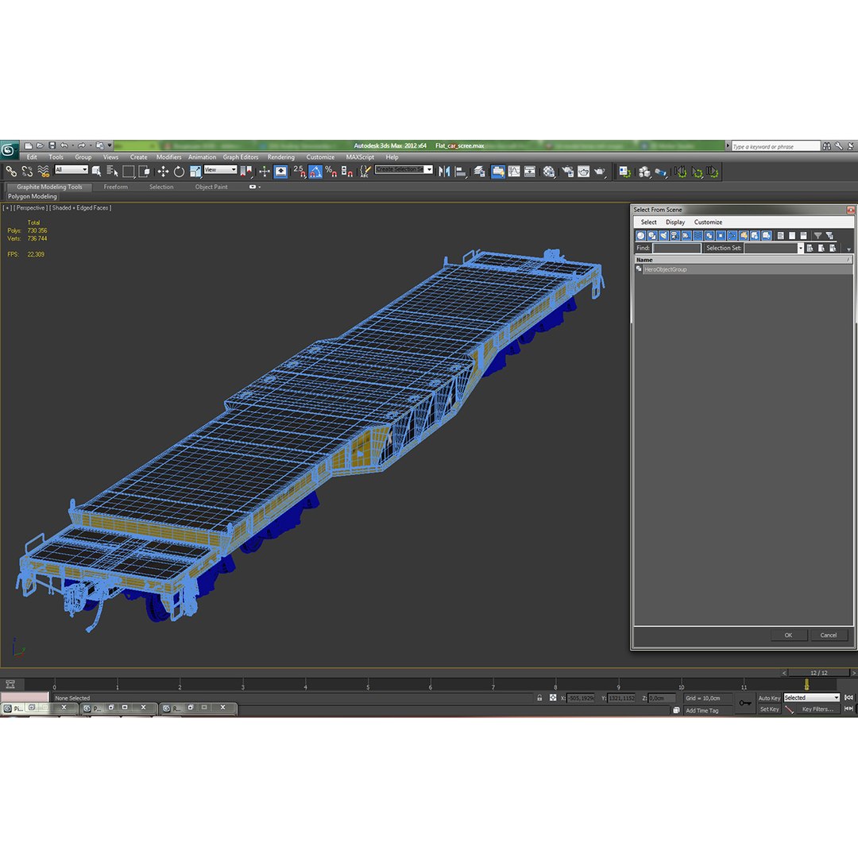Viewport: 858px width, 858px height.
Task: Open the selection filter 'All' dropdown
Action: pos(71,170)
